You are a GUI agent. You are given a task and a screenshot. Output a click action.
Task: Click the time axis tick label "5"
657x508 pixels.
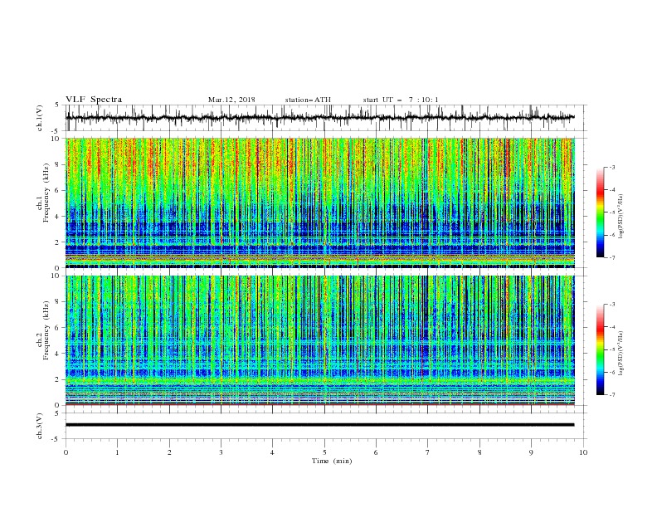click(324, 452)
